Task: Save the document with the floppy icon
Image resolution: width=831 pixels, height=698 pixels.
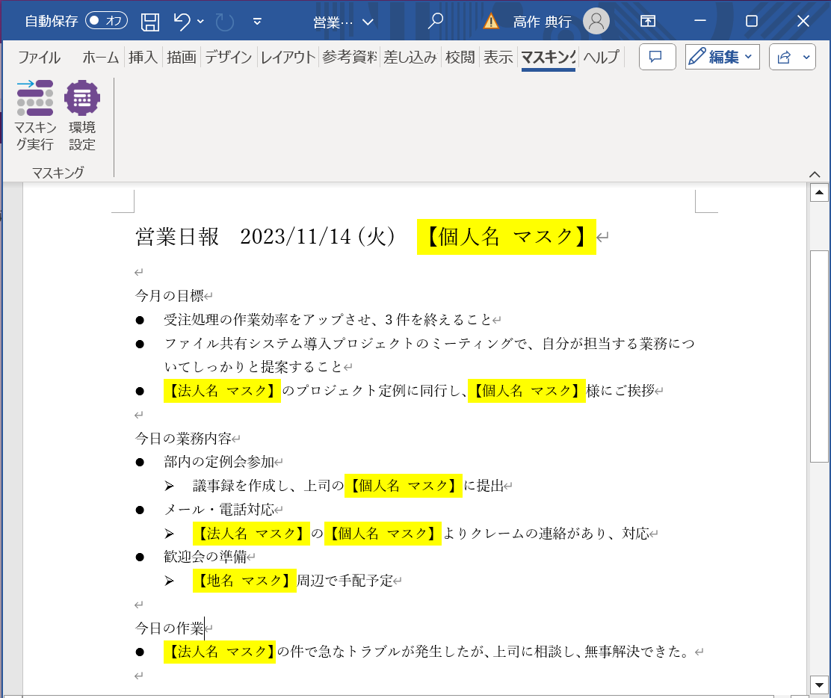Action: [150, 22]
